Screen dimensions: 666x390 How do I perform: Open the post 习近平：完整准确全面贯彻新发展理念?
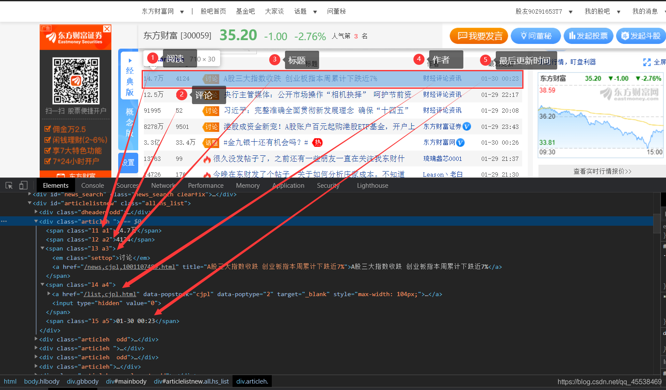[x=316, y=111]
